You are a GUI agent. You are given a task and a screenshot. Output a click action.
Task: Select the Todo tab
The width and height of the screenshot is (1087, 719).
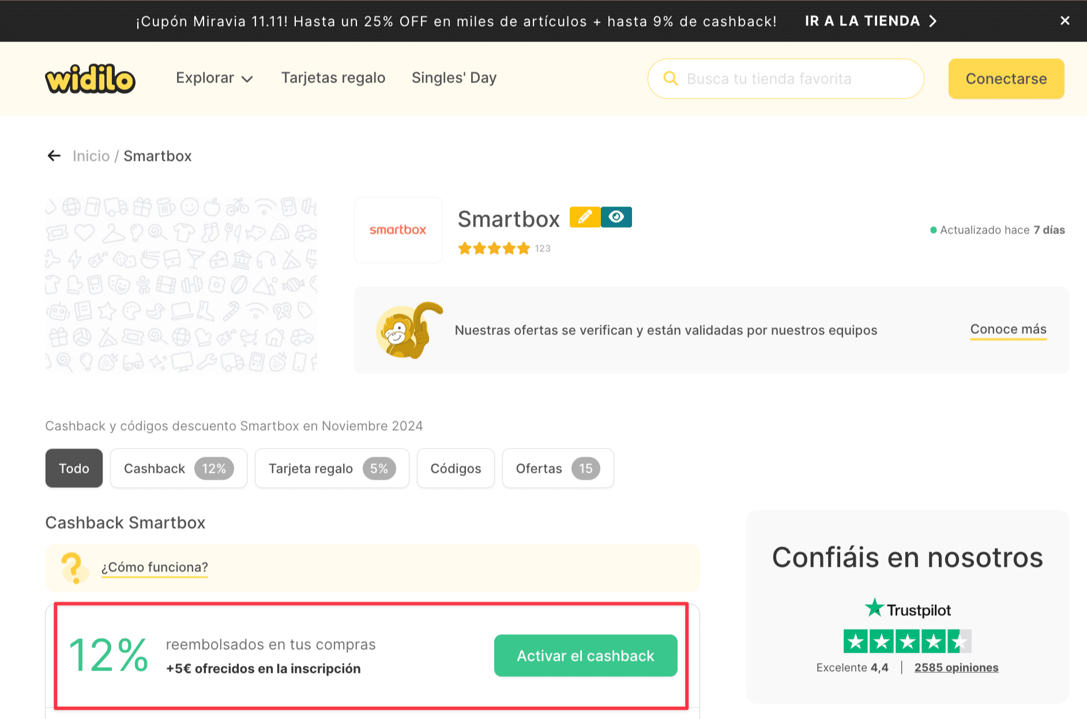(74, 468)
